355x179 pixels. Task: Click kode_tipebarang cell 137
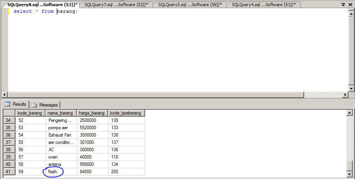(x=126, y=142)
